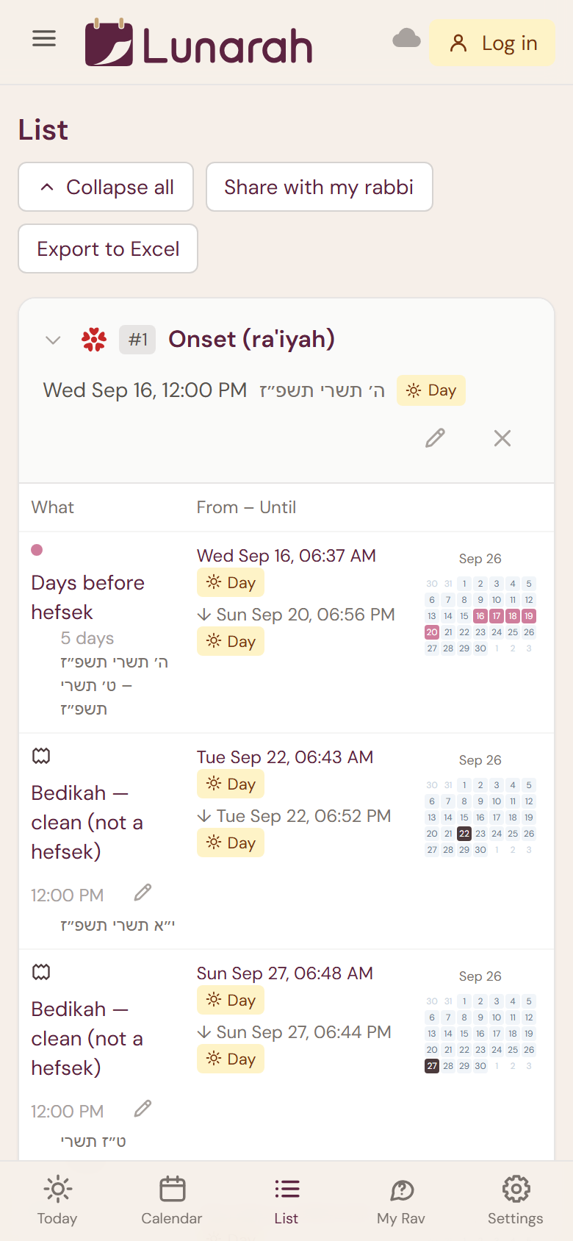Screen dimensions: 573x1241
Task: Open the Today tab
Action: pyautogui.click(x=57, y=1200)
